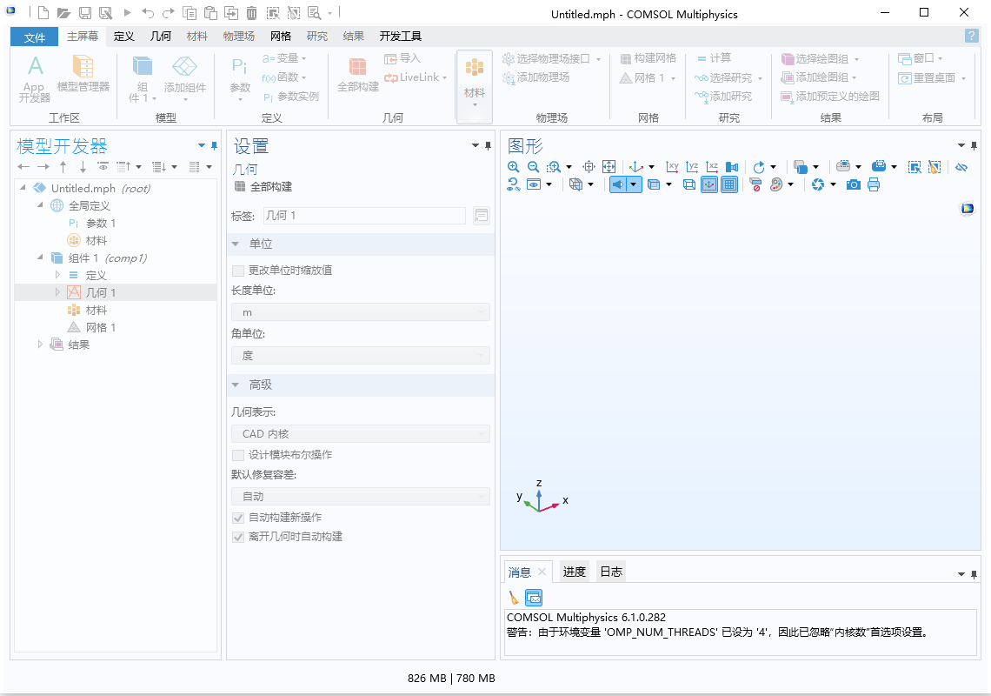991x696 pixels.
Task: Click the camera snapshot icon
Action: [854, 184]
